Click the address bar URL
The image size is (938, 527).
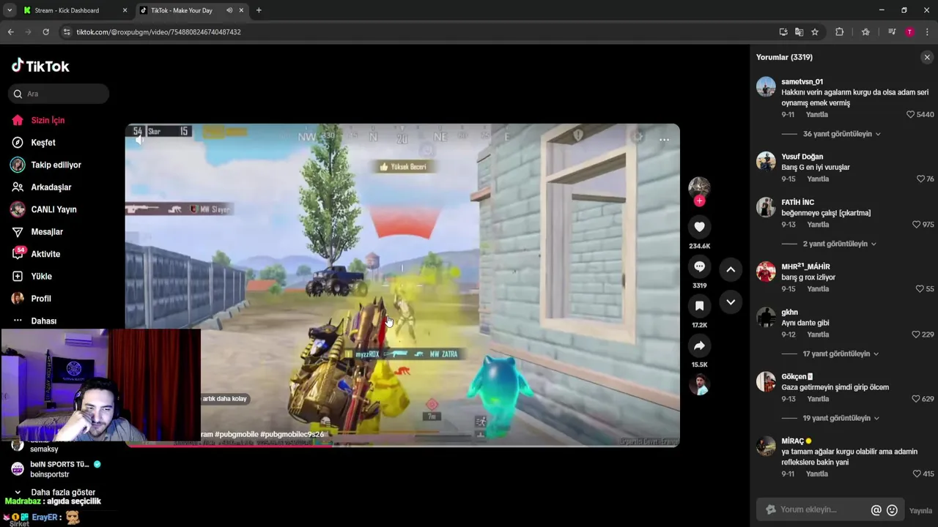pyautogui.click(x=159, y=32)
